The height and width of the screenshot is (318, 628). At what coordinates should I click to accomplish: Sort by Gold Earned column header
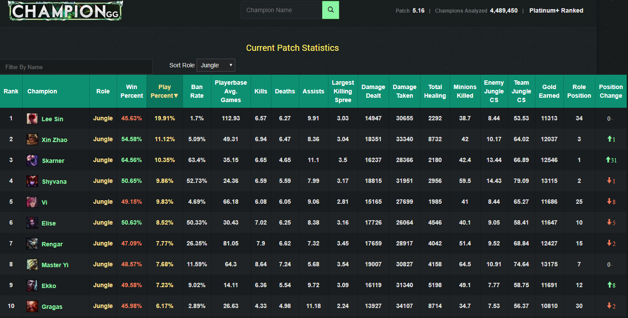(549, 91)
